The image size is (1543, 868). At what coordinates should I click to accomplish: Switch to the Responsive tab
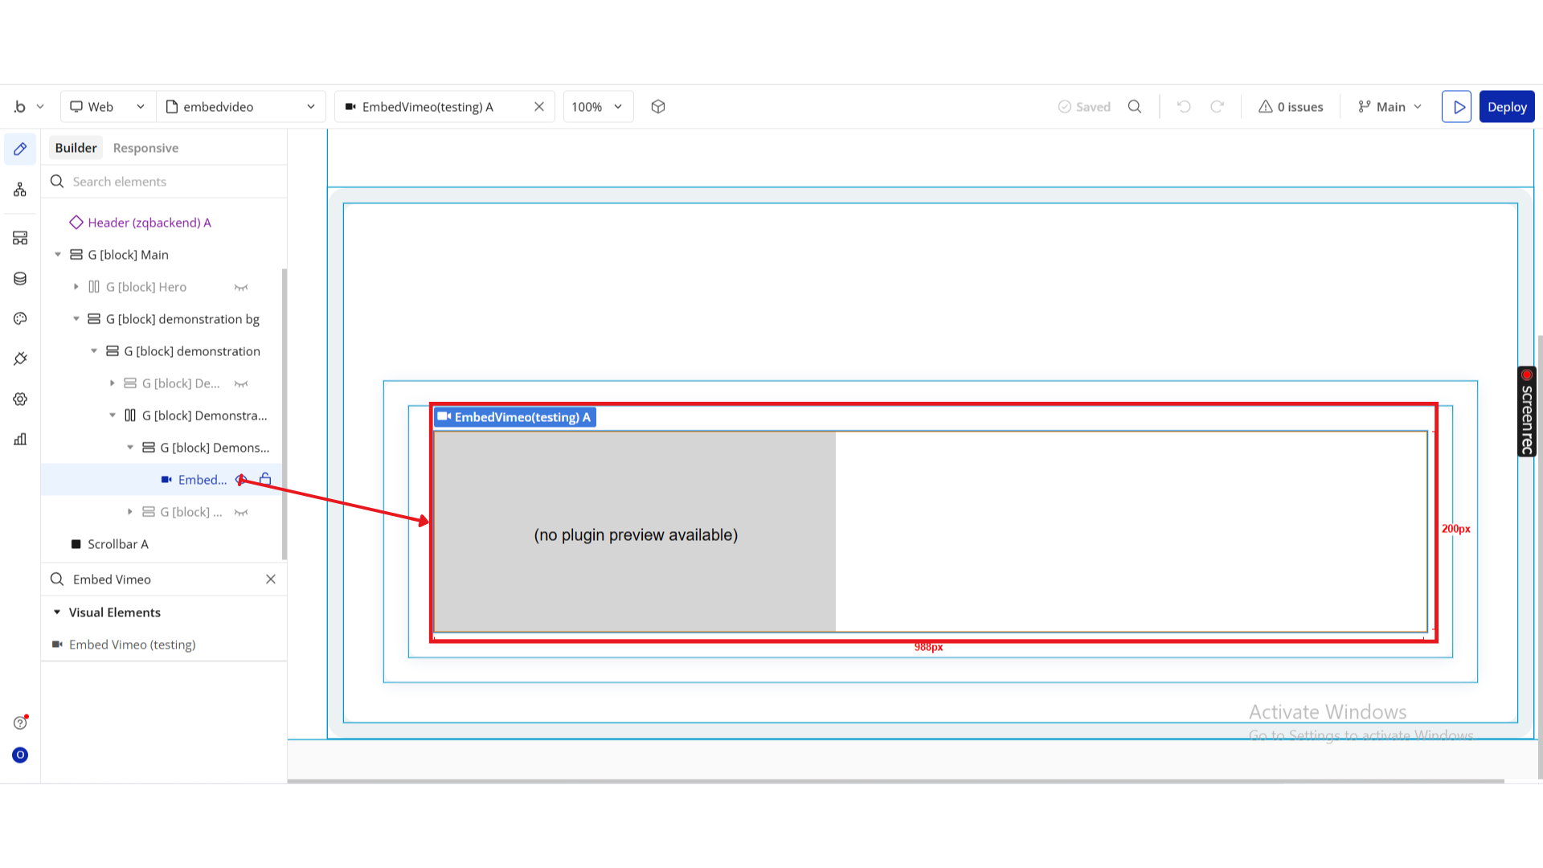click(x=145, y=148)
